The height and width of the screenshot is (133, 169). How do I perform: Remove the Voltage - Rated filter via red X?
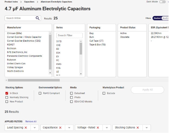98,128
